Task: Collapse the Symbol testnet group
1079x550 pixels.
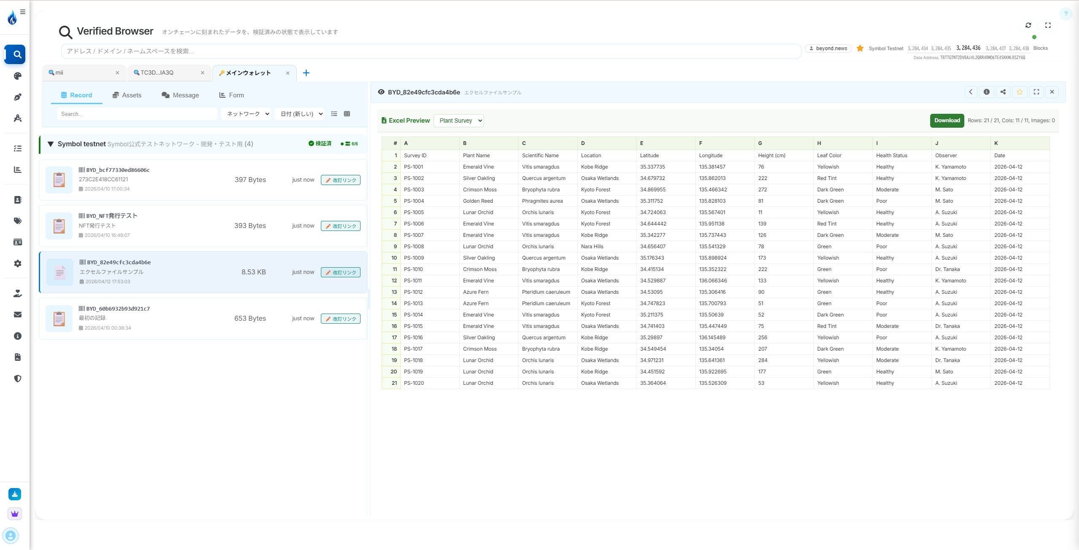Action: click(x=51, y=144)
